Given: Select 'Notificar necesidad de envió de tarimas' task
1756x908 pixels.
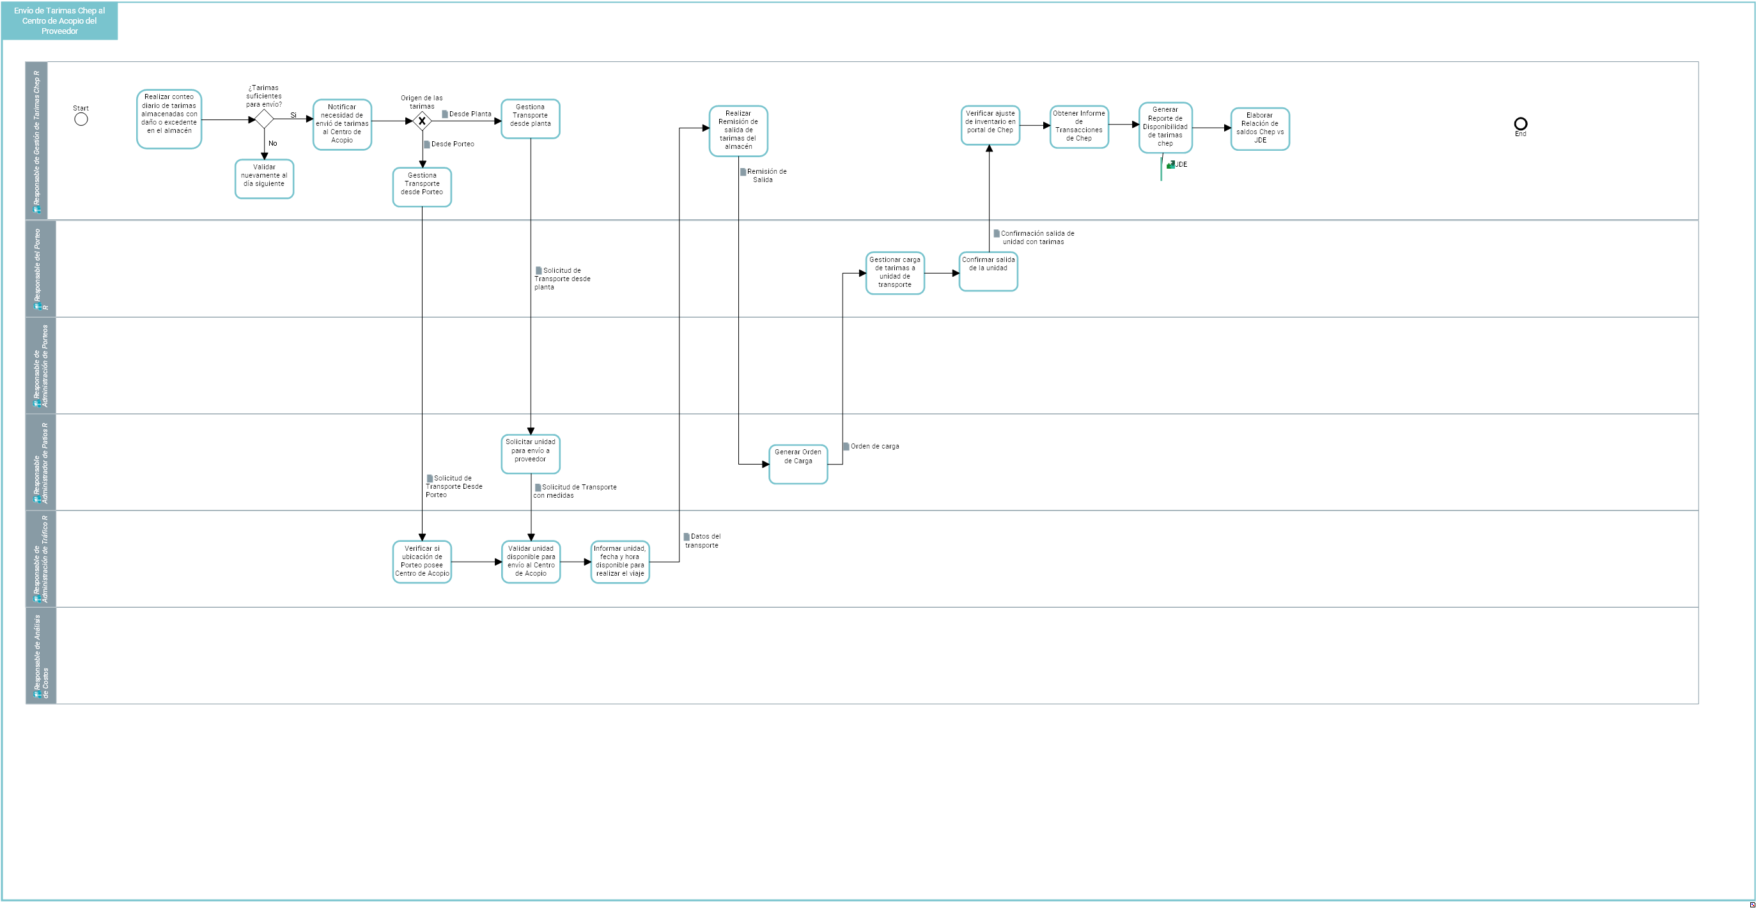Looking at the screenshot, I should pyautogui.click(x=342, y=125).
